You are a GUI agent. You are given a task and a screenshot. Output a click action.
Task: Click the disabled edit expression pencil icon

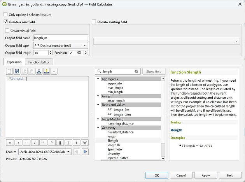pos(24,72)
